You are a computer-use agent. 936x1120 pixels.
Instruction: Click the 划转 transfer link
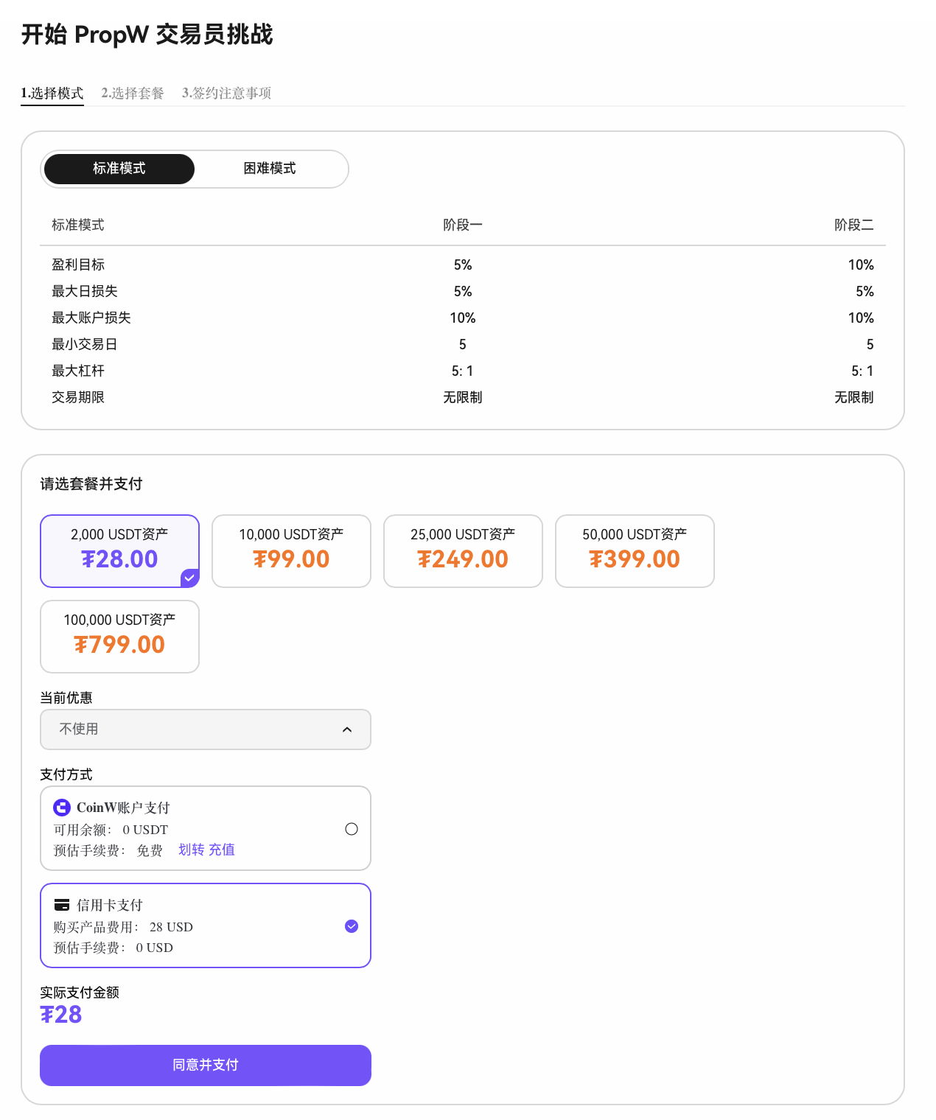[x=192, y=850]
